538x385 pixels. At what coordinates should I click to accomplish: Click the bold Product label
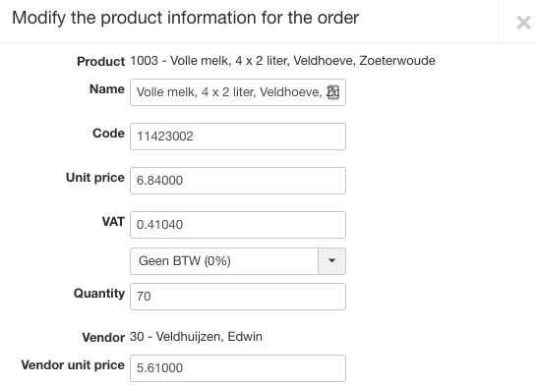pos(101,62)
